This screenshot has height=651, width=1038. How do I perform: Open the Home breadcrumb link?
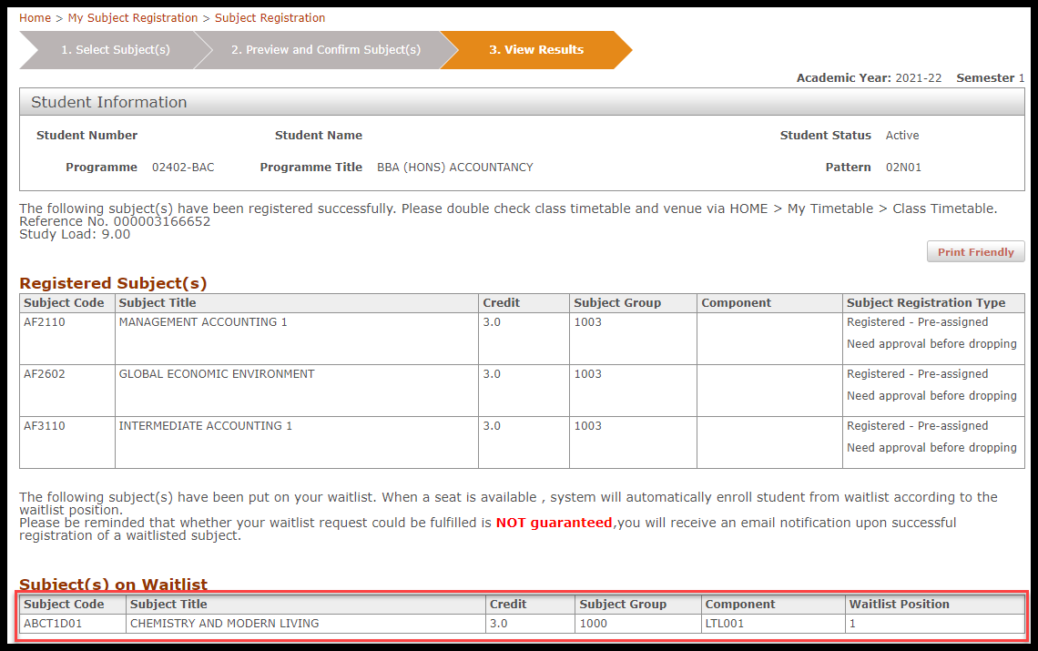tap(35, 18)
